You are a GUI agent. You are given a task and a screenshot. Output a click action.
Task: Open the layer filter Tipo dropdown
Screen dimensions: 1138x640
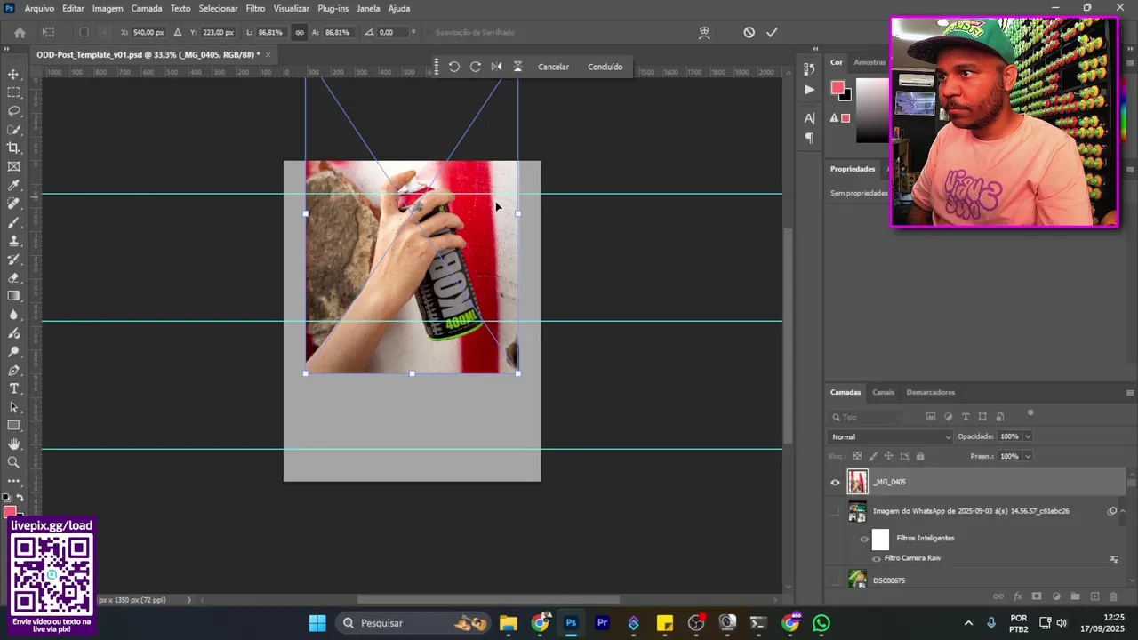(867, 417)
